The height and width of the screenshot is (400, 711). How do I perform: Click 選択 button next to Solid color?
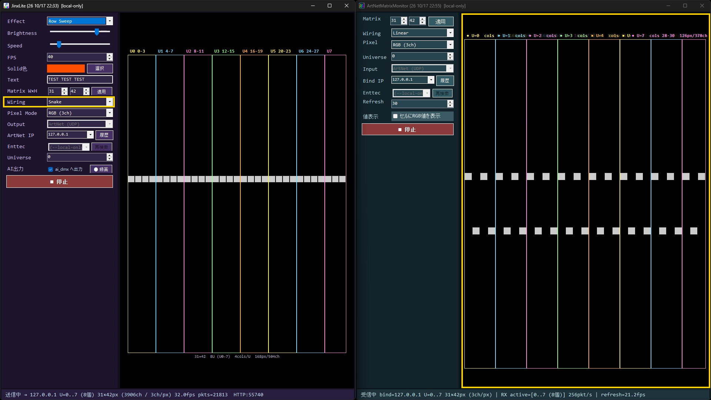[100, 69]
